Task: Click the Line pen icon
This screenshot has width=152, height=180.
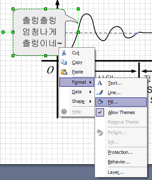Action: [100, 92]
